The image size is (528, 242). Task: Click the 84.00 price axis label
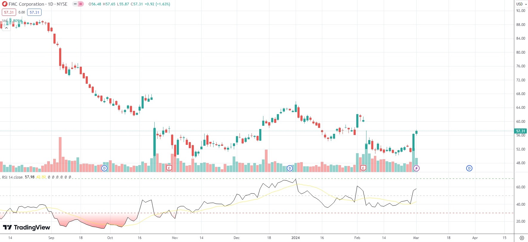click(x=521, y=38)
